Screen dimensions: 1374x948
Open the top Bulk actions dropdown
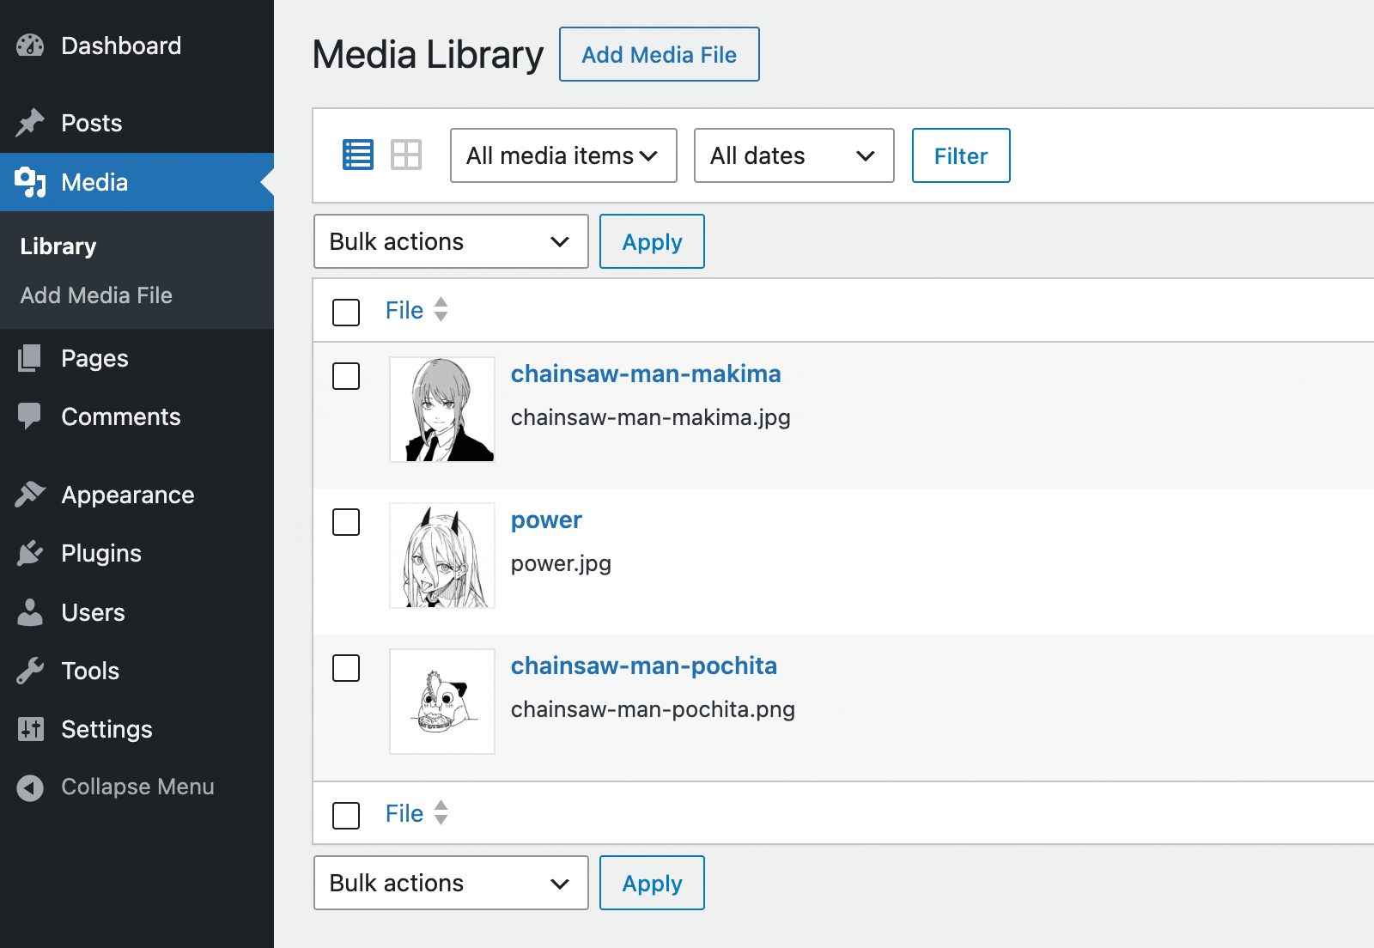pos(451,241)
